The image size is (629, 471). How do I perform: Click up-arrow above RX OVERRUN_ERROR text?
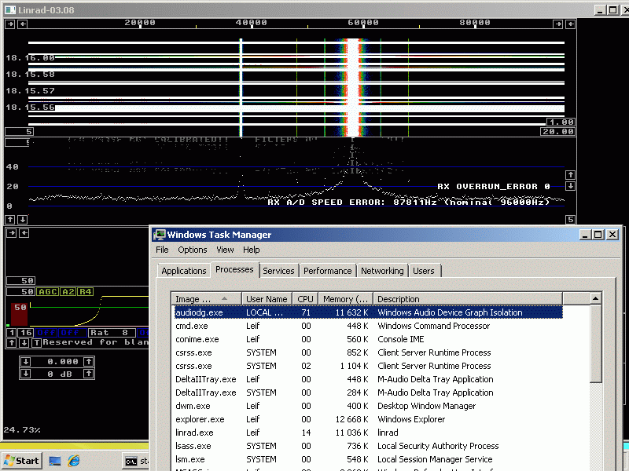571,175
